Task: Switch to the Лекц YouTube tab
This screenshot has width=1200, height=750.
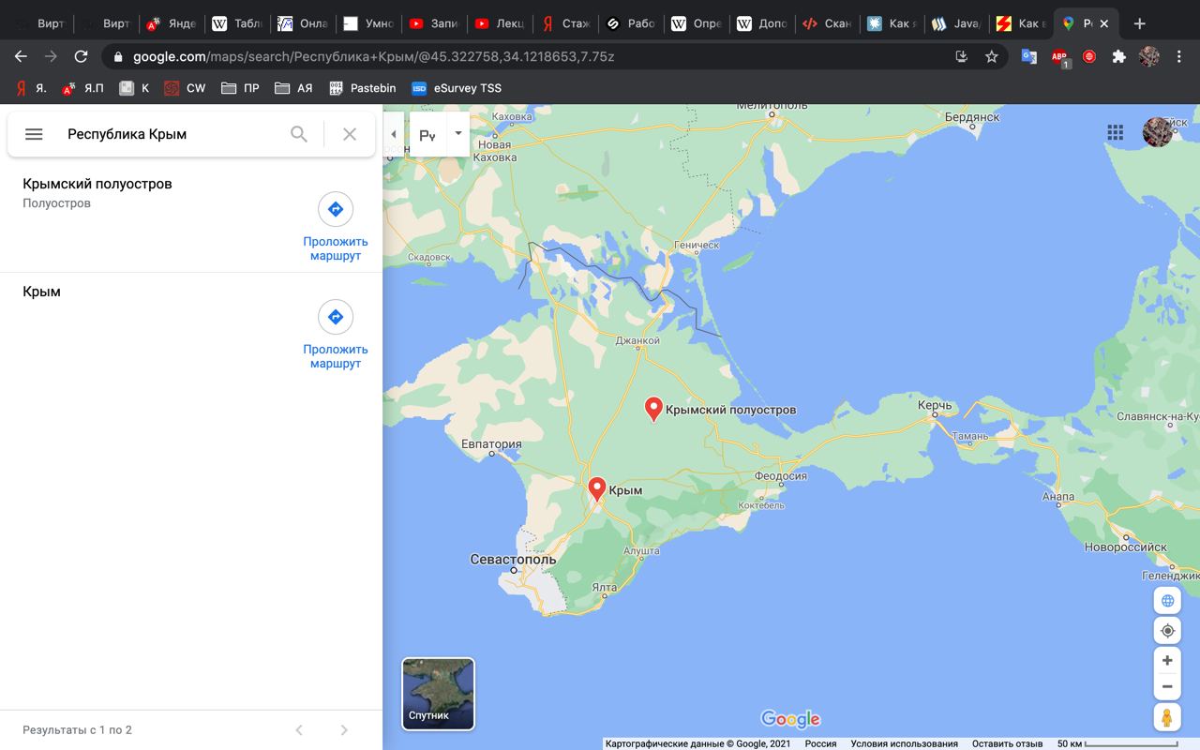Action: pos(500,23)
